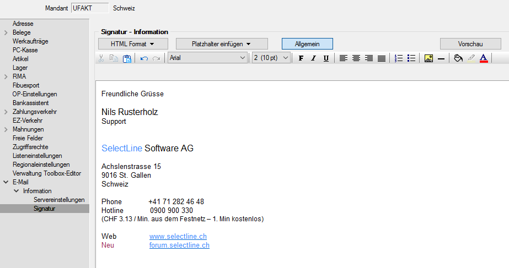Viewport: 509px width, 268px height.
Task: Align text right
Action: (x=369, y=58)
